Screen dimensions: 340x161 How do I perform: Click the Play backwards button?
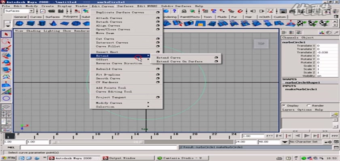(x=297, y=136)
